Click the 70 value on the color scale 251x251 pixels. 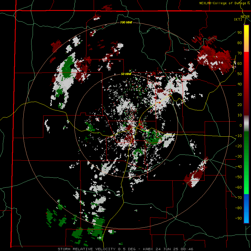(x=240, y=53)
